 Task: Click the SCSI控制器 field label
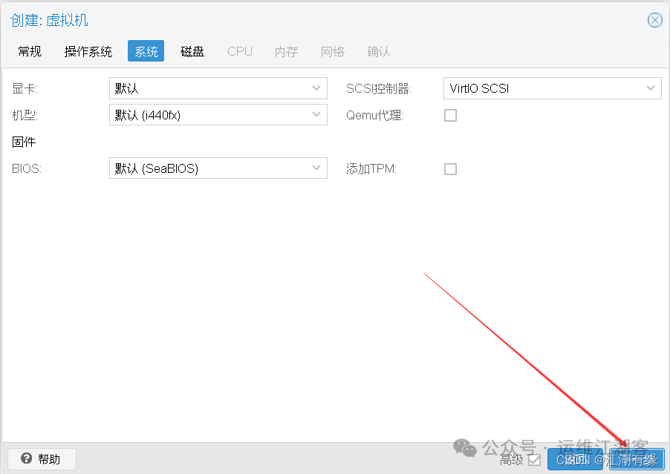click(379, 89)
